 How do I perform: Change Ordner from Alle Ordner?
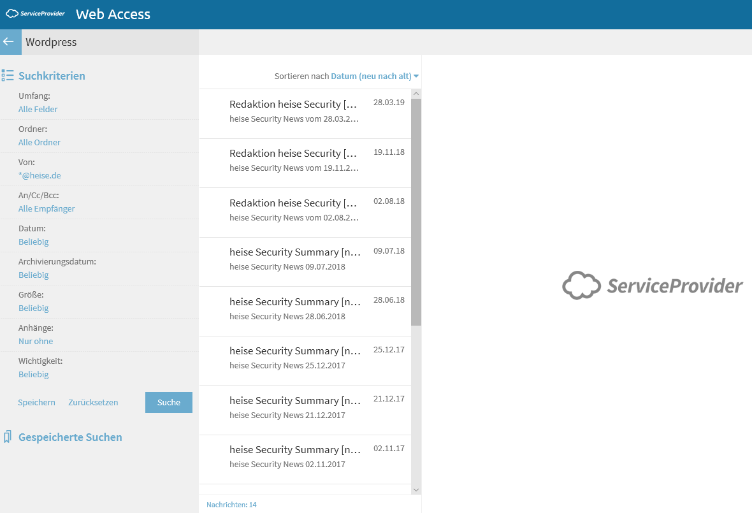(40, 143)
